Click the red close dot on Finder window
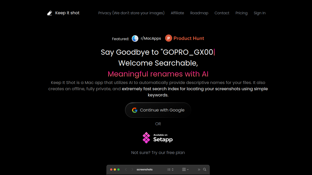The image size is (312, 175). tap(111, 170)
